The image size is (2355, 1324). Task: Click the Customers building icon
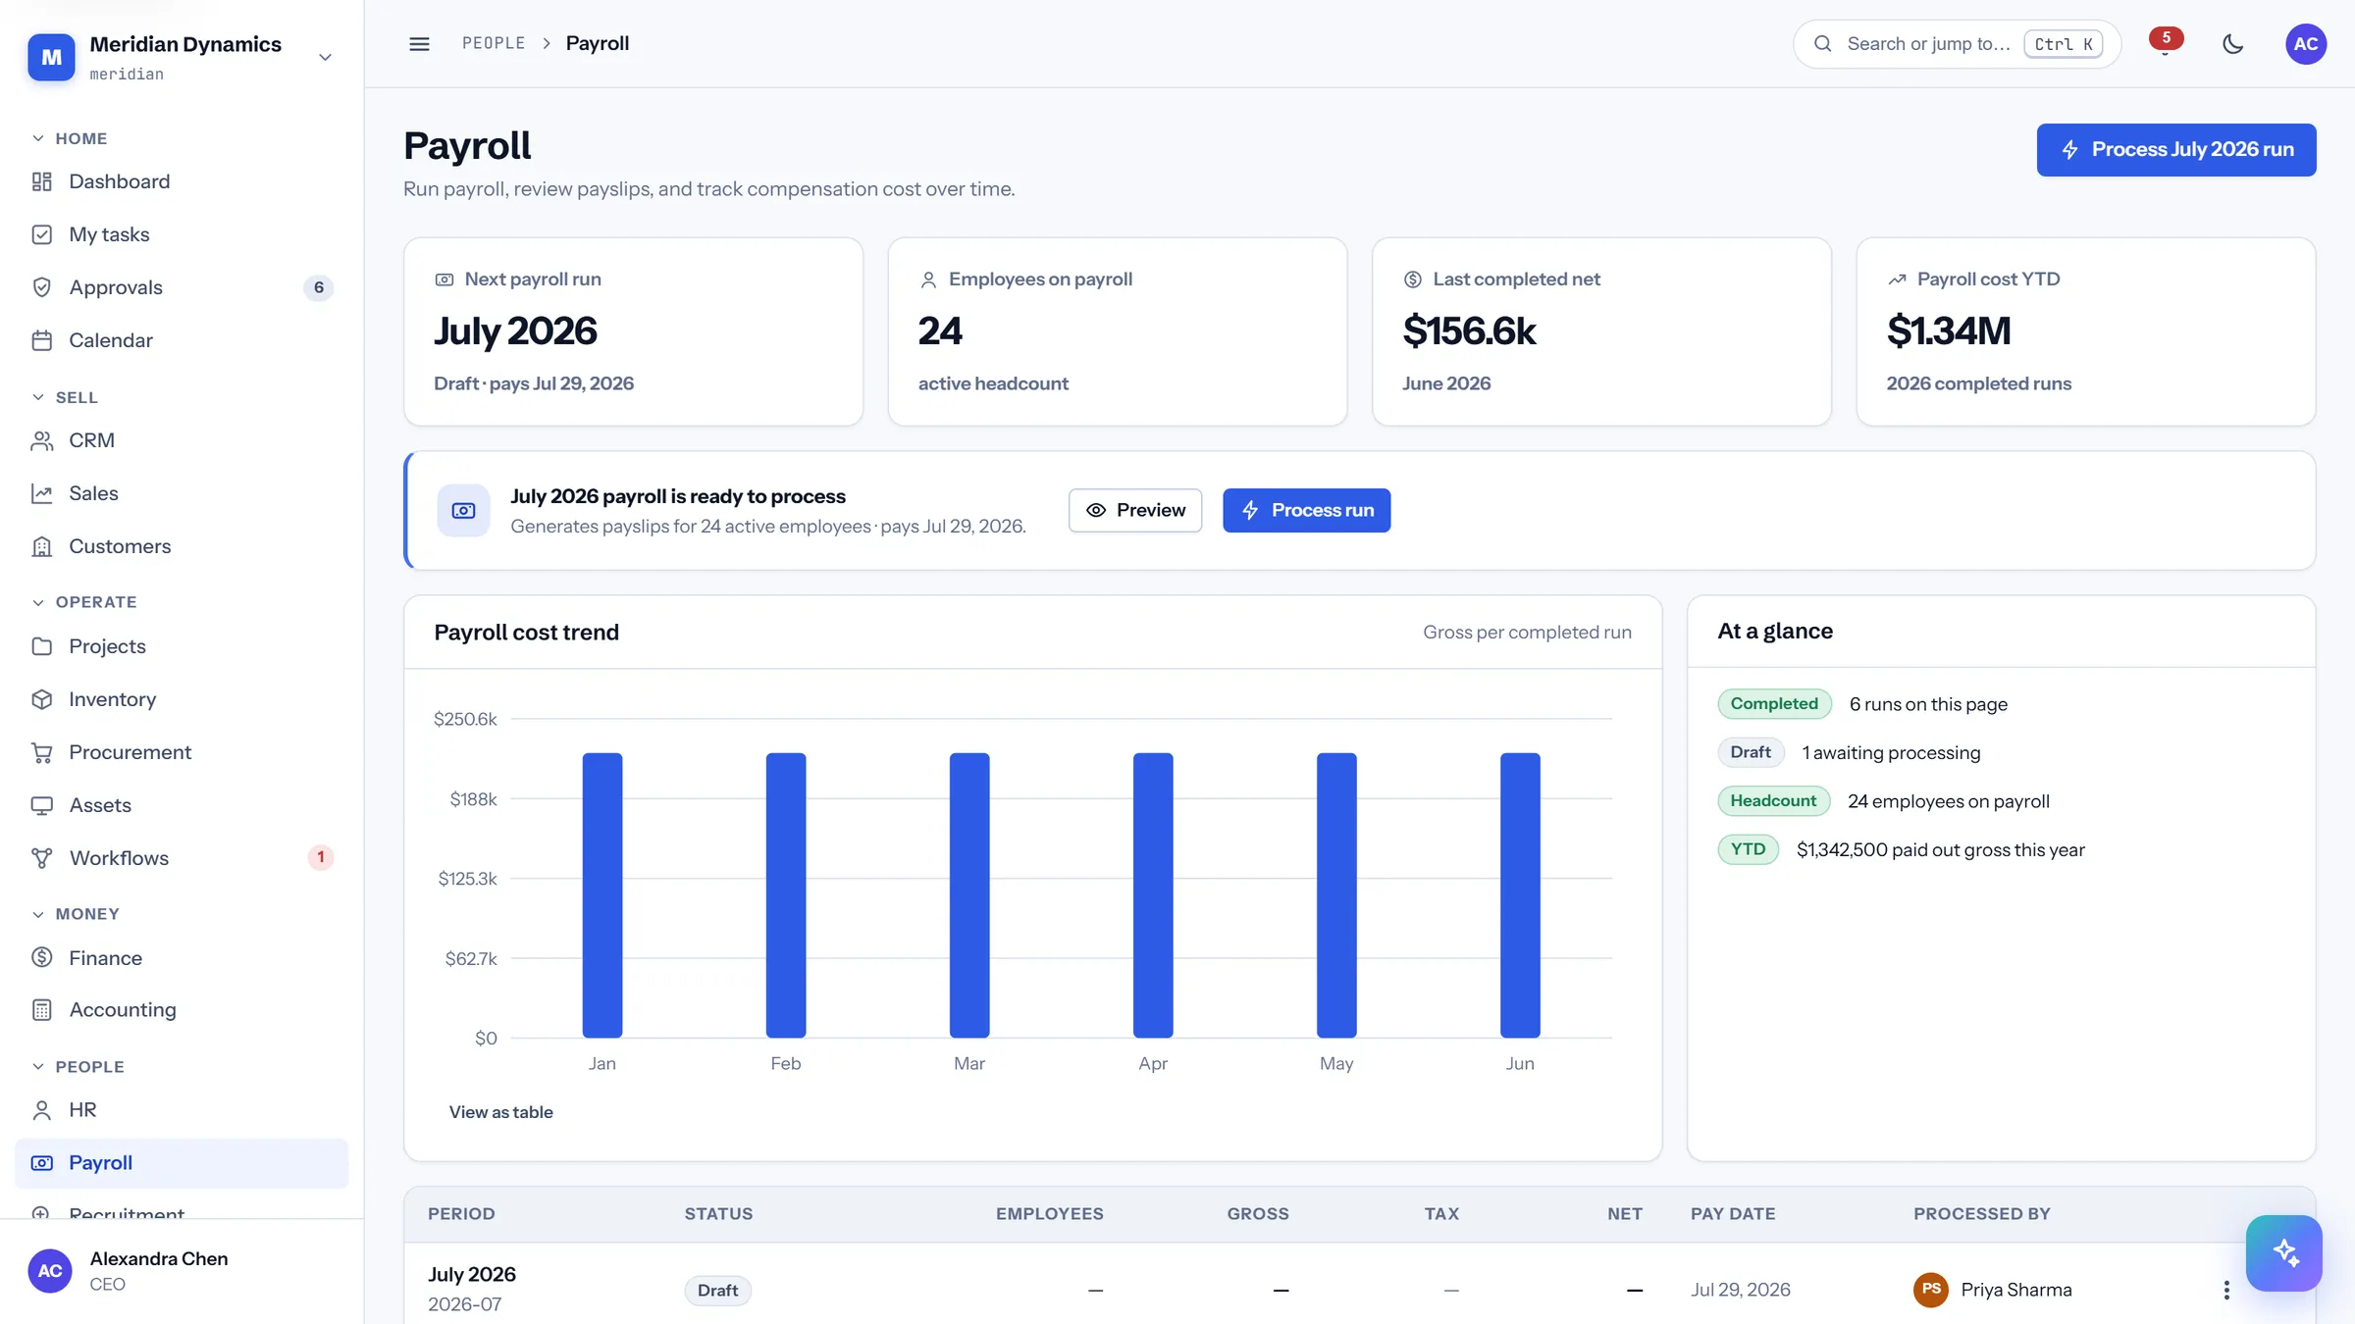[41, 546]
